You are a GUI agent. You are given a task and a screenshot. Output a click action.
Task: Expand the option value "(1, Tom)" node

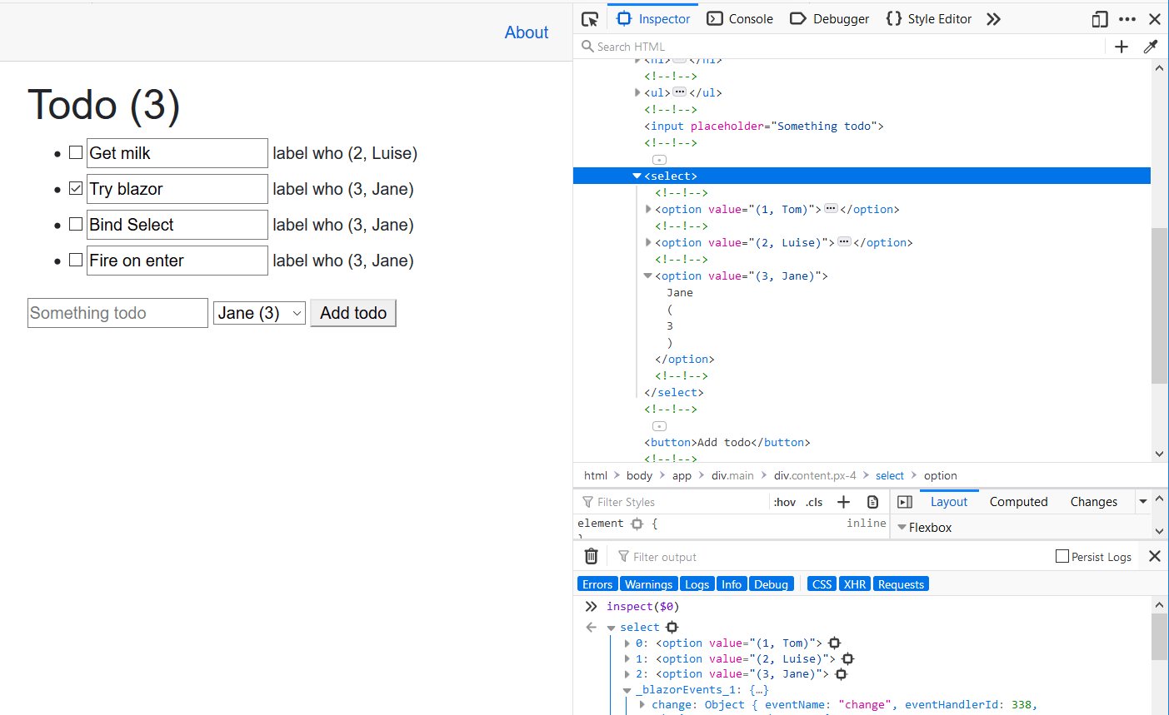click(648, 210)
